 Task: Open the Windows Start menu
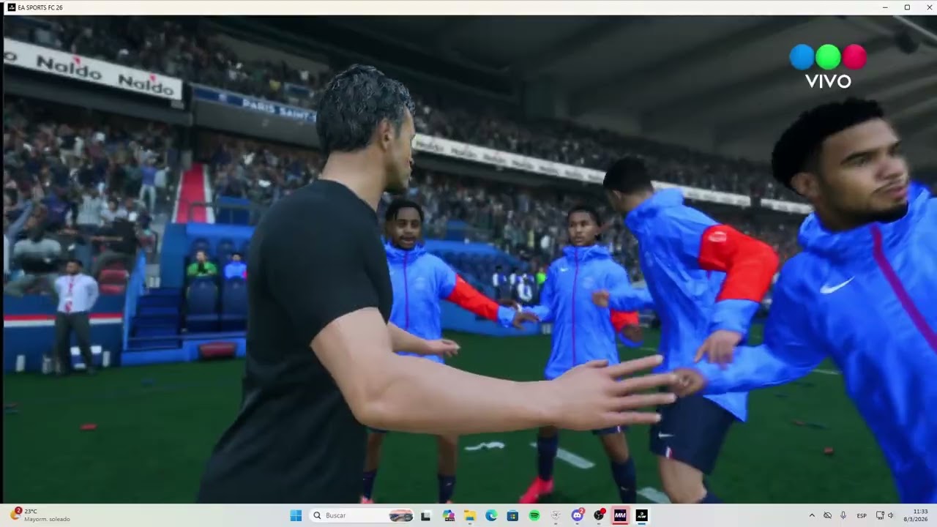point(296,515)
